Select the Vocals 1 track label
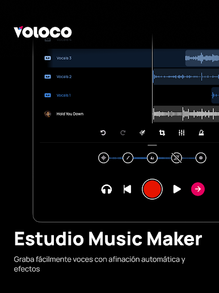219x293 pixels. click(64, 95)
